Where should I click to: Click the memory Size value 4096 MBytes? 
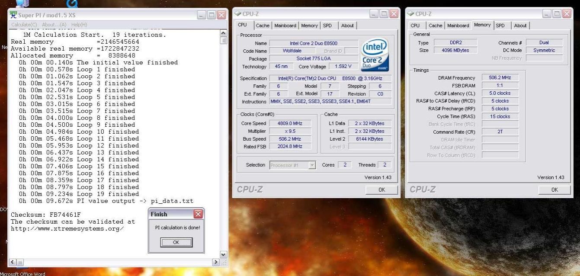[x=456, y=50]
